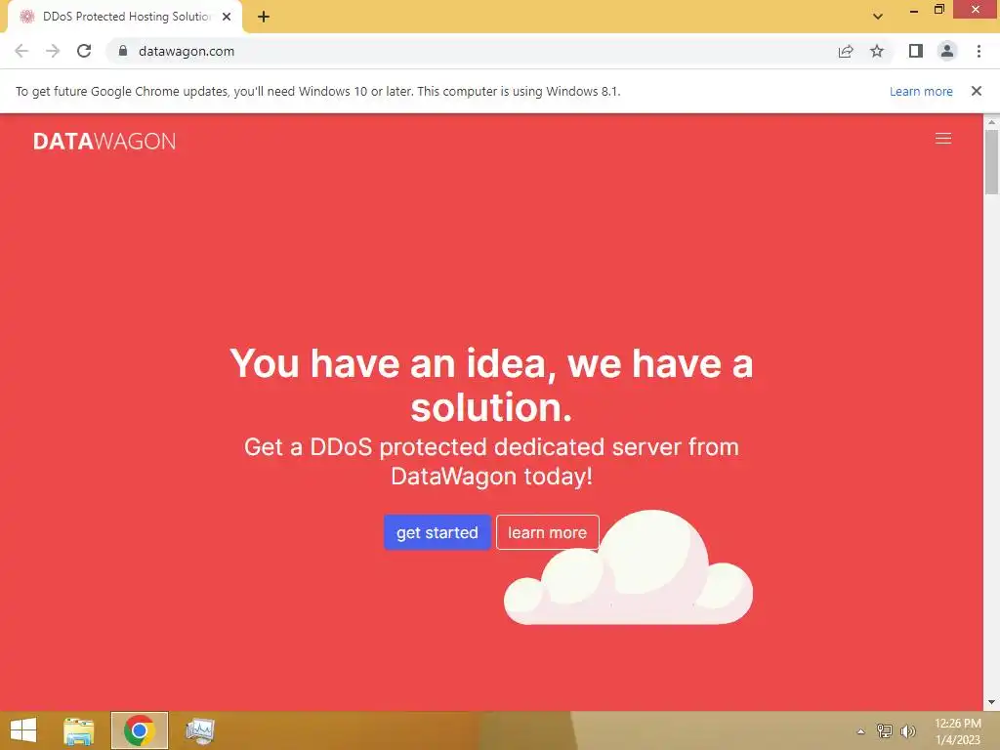Screen dimensions: 1000x750
Task: Open File Explorer from the taskbar
Action: click(x=79, y=730)
